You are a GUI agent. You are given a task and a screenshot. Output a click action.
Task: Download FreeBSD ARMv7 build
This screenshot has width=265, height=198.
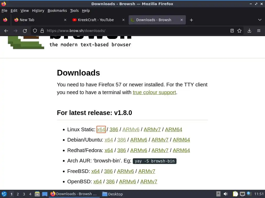(147, 171)
